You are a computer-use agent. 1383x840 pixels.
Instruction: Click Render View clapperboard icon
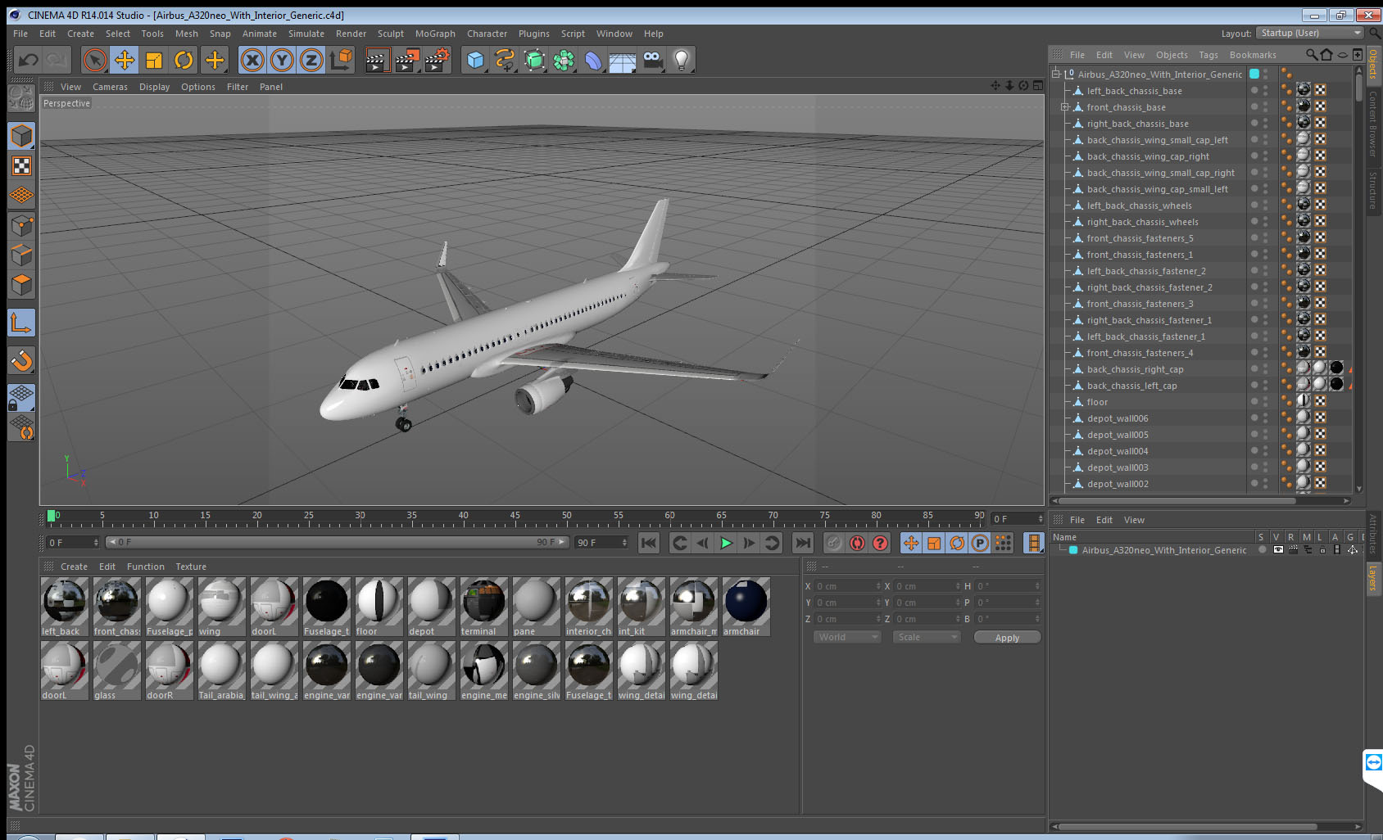pyautogui.click(x=377, y=60)
